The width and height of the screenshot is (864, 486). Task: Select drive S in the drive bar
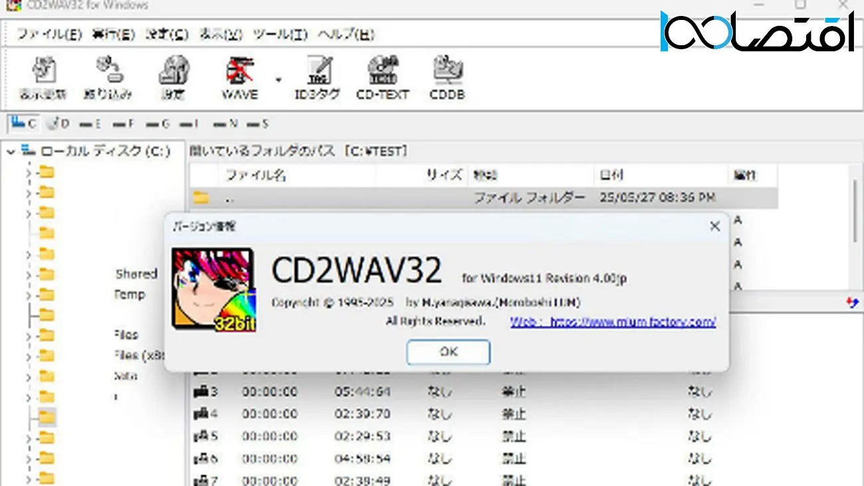click(x=258, y=124)
